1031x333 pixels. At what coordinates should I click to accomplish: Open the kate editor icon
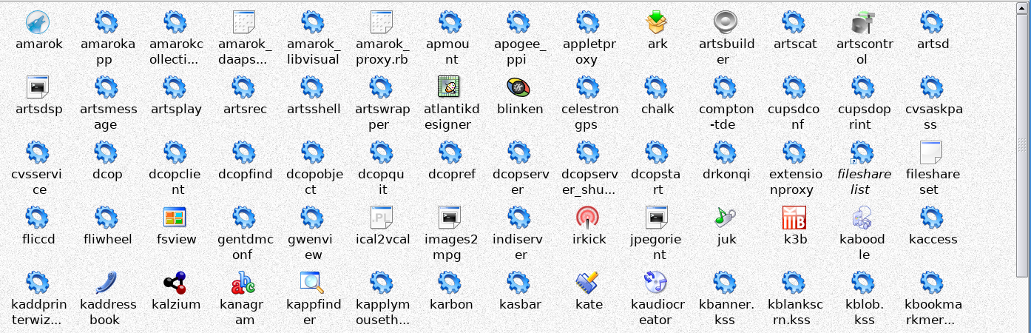pyautogui.click(x=588, y=283)
